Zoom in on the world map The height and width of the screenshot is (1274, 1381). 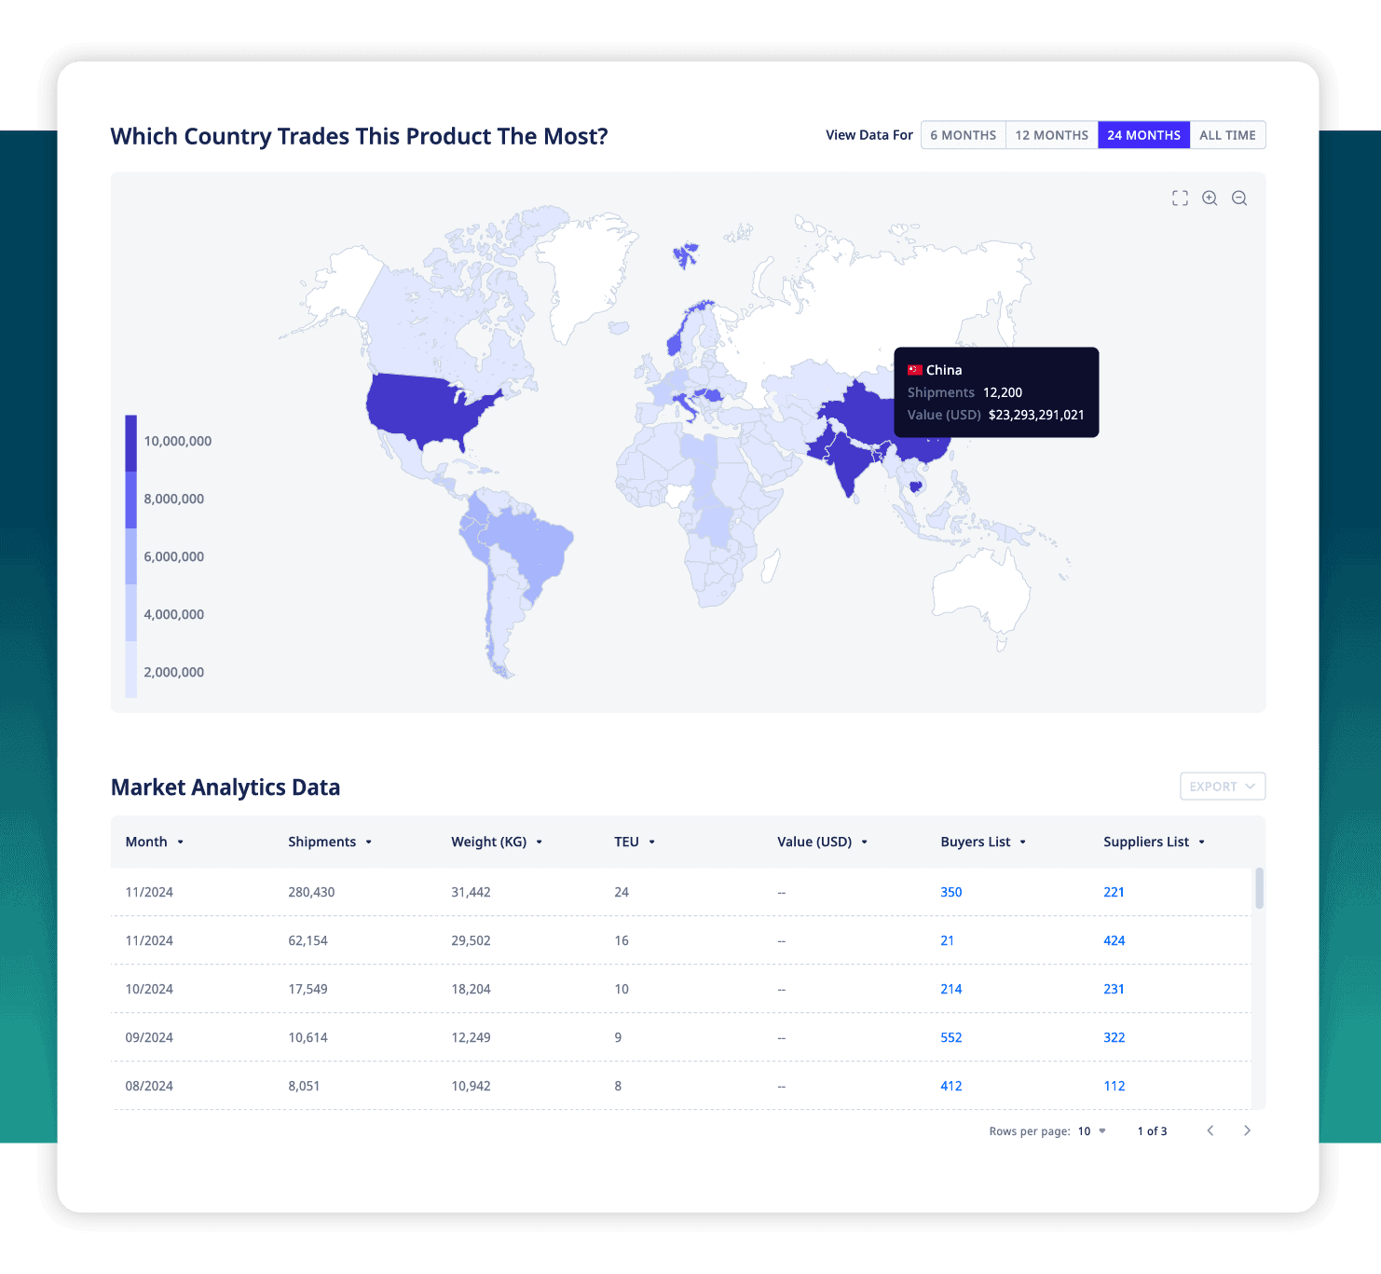(1210, 198)
